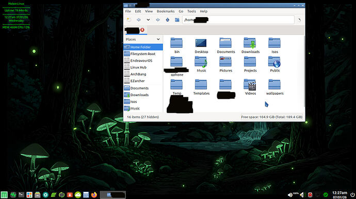Expand the Places side pane dropdown
Viewport: 356px width, 199px height.
pyautogui.click(x=158, y=40)
